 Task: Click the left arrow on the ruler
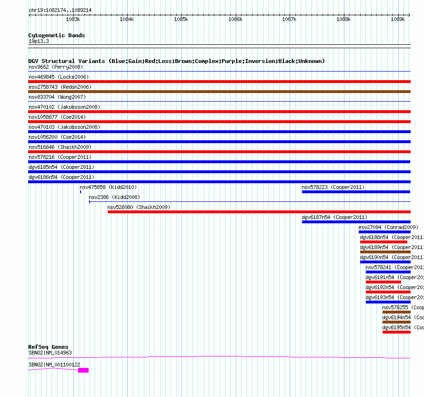pyautogui.click(x=30, y=15)
